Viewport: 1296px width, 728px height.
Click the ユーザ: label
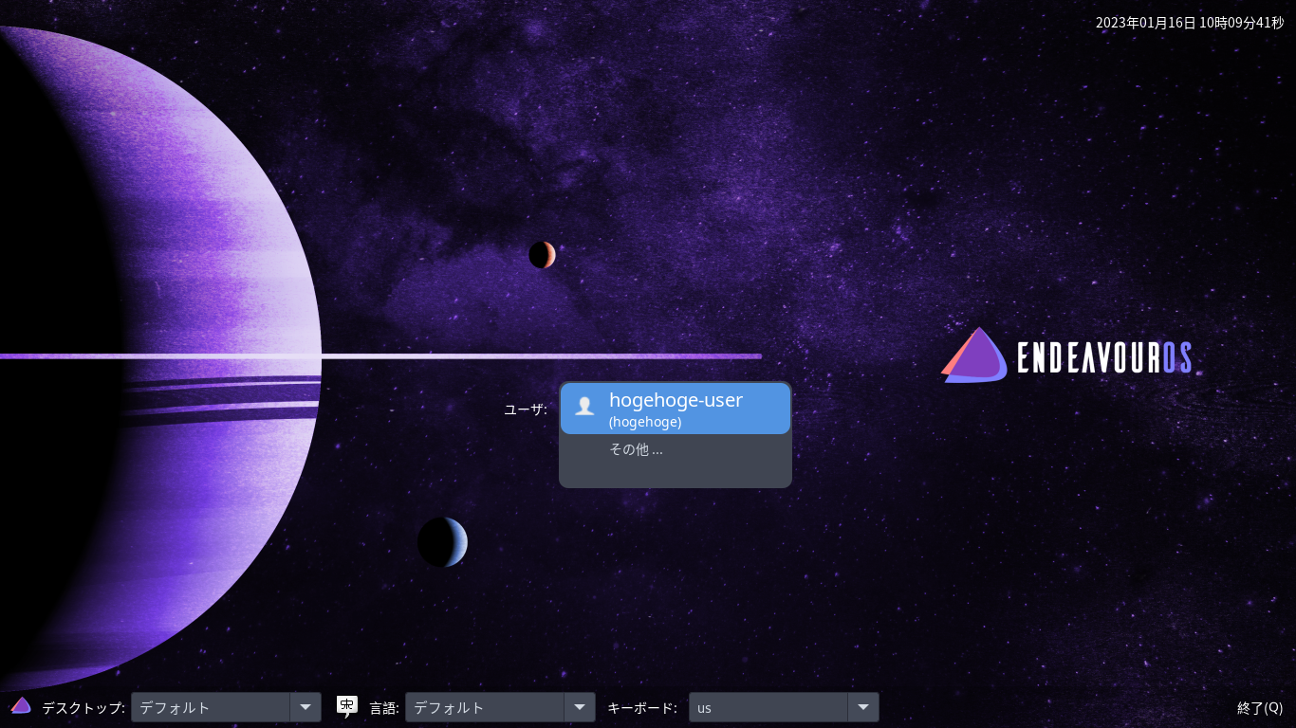pos(526,409)
